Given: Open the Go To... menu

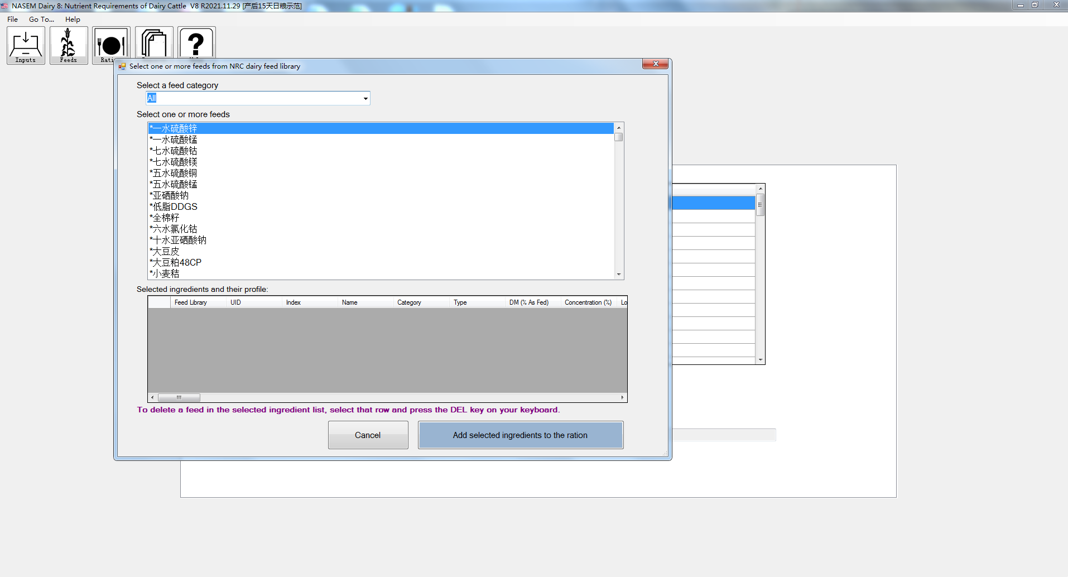Looking at the screenshot, I should [41, 19].
